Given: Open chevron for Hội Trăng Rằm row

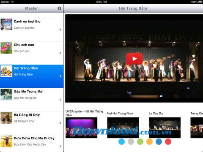Looking at the screenshot, I should pos(60,76).
